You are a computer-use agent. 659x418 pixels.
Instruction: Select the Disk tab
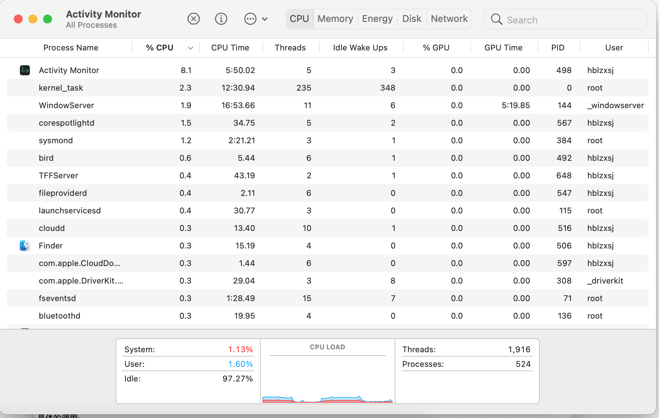pyautogui.click(x=412, y=19)
